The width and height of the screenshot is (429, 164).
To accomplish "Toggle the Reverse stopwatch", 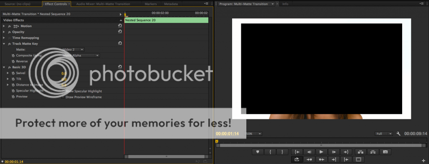I will coord(13,61).
